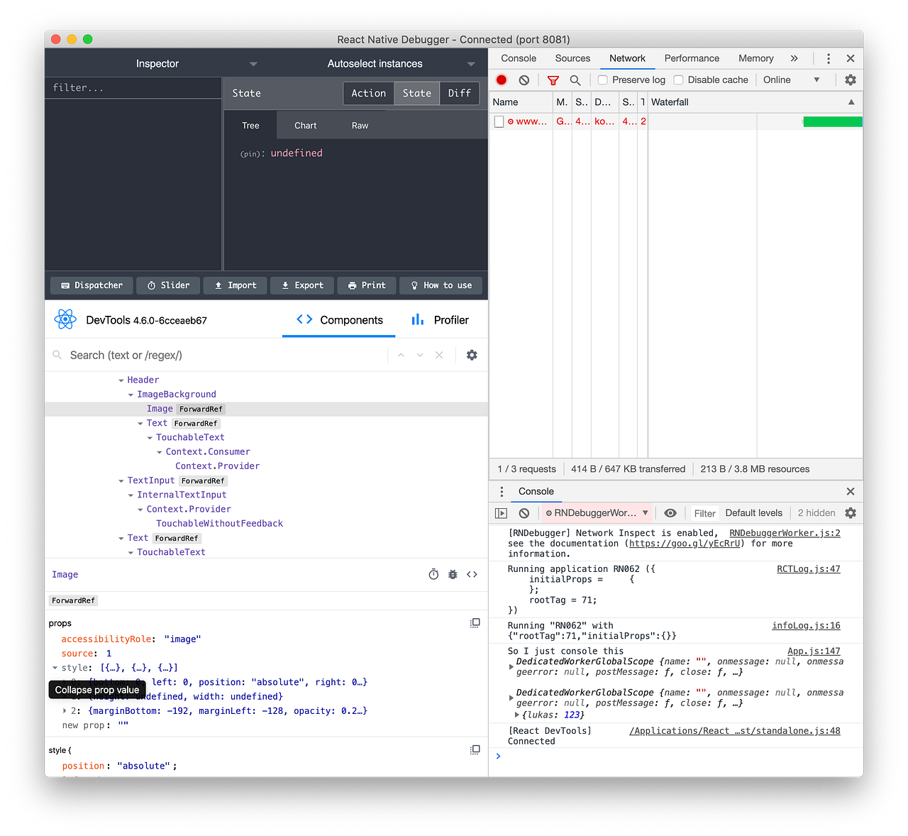Image resolution: width=908 pixels, height=836 pixels.
Task: Collapse the Header tree node
Action: 121,380
